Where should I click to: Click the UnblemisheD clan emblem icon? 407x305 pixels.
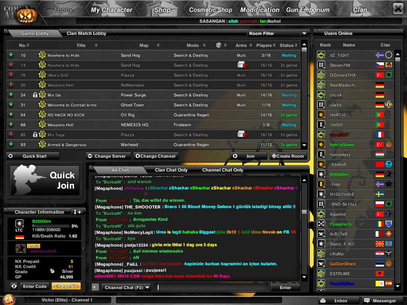pyautogui.click(x=21, y=249)
